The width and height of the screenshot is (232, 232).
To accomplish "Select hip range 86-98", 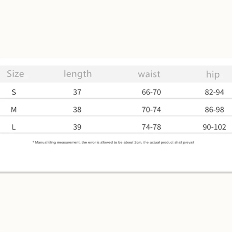I will (214, 110).
